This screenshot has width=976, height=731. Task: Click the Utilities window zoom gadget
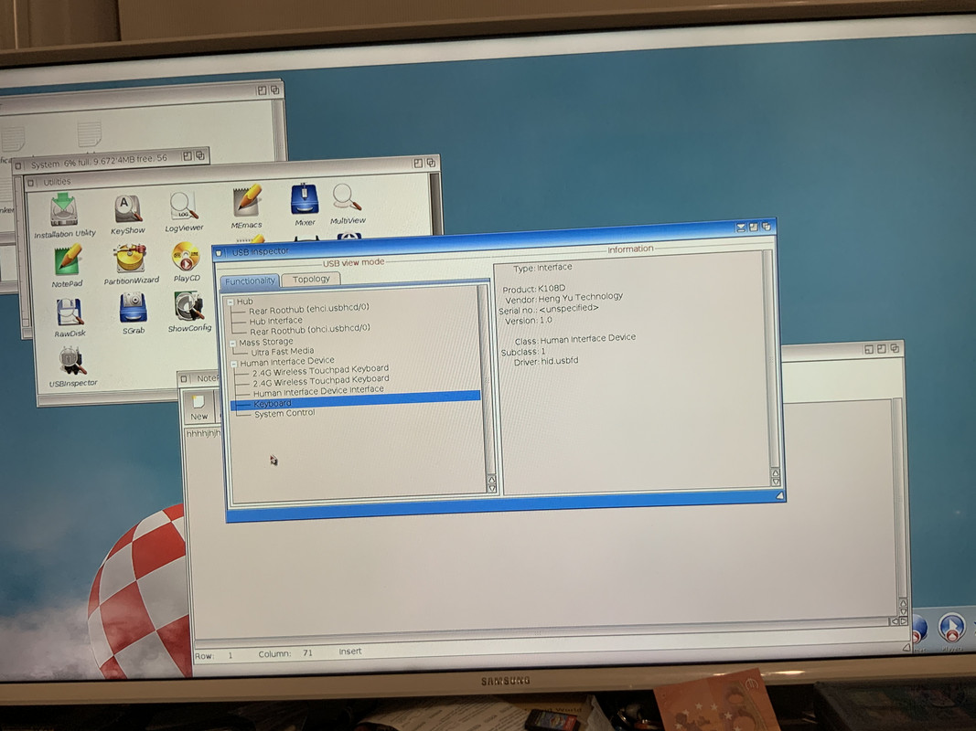418,164
